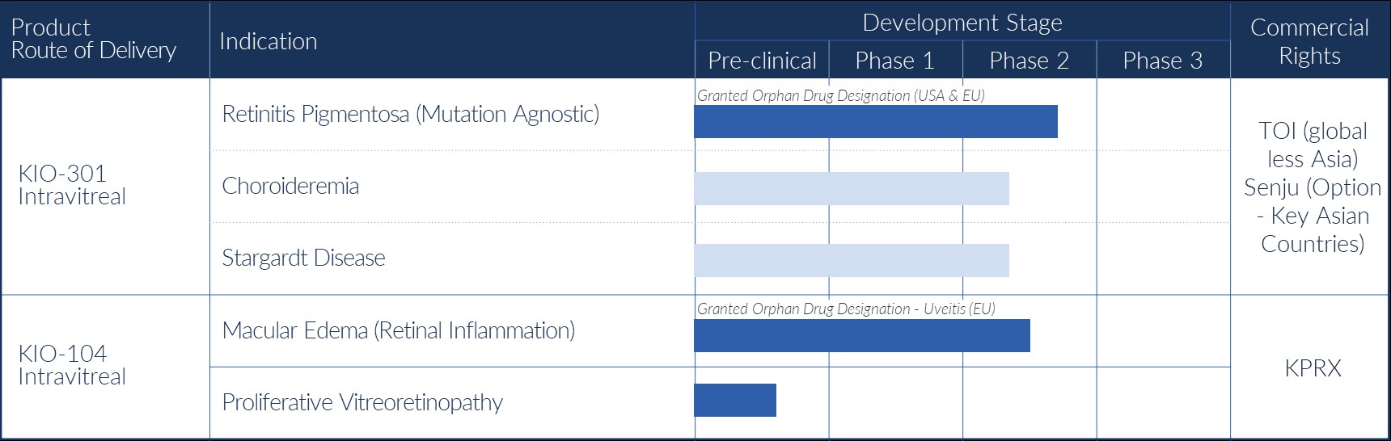Viewport: 1391px width, 441px height.
Task: Click the Commercial Rights header
Action: pos(1309,41)
